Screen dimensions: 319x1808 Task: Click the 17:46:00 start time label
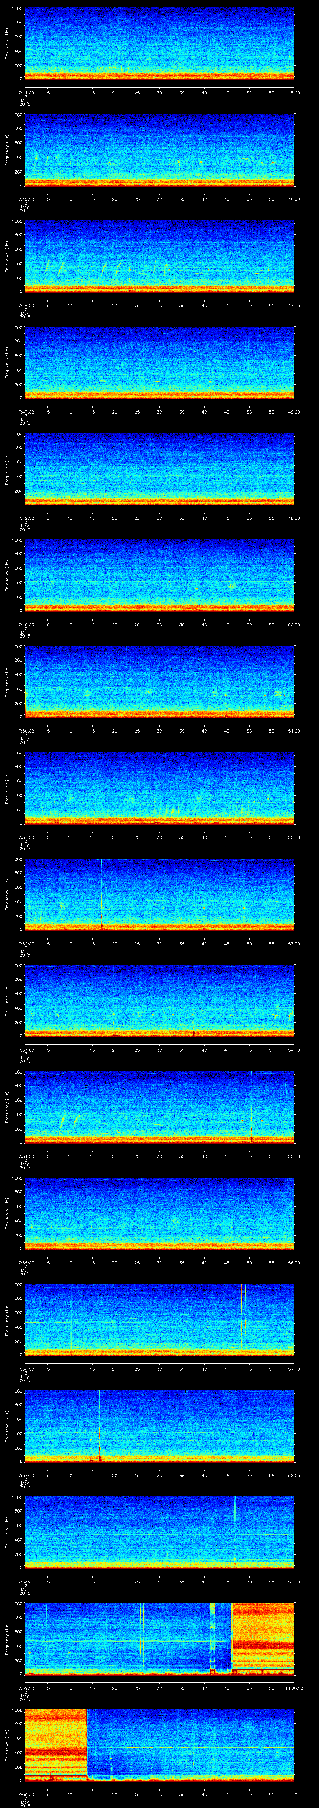click(25, 305)
